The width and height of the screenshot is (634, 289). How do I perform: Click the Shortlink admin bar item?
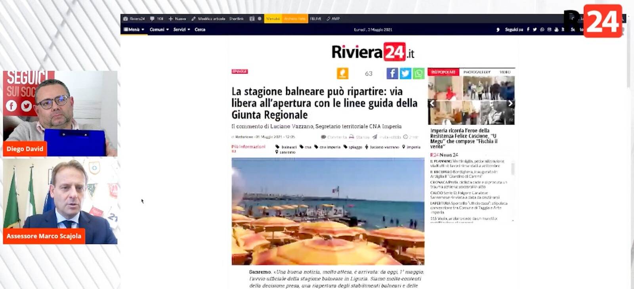(x=237, y=19)
